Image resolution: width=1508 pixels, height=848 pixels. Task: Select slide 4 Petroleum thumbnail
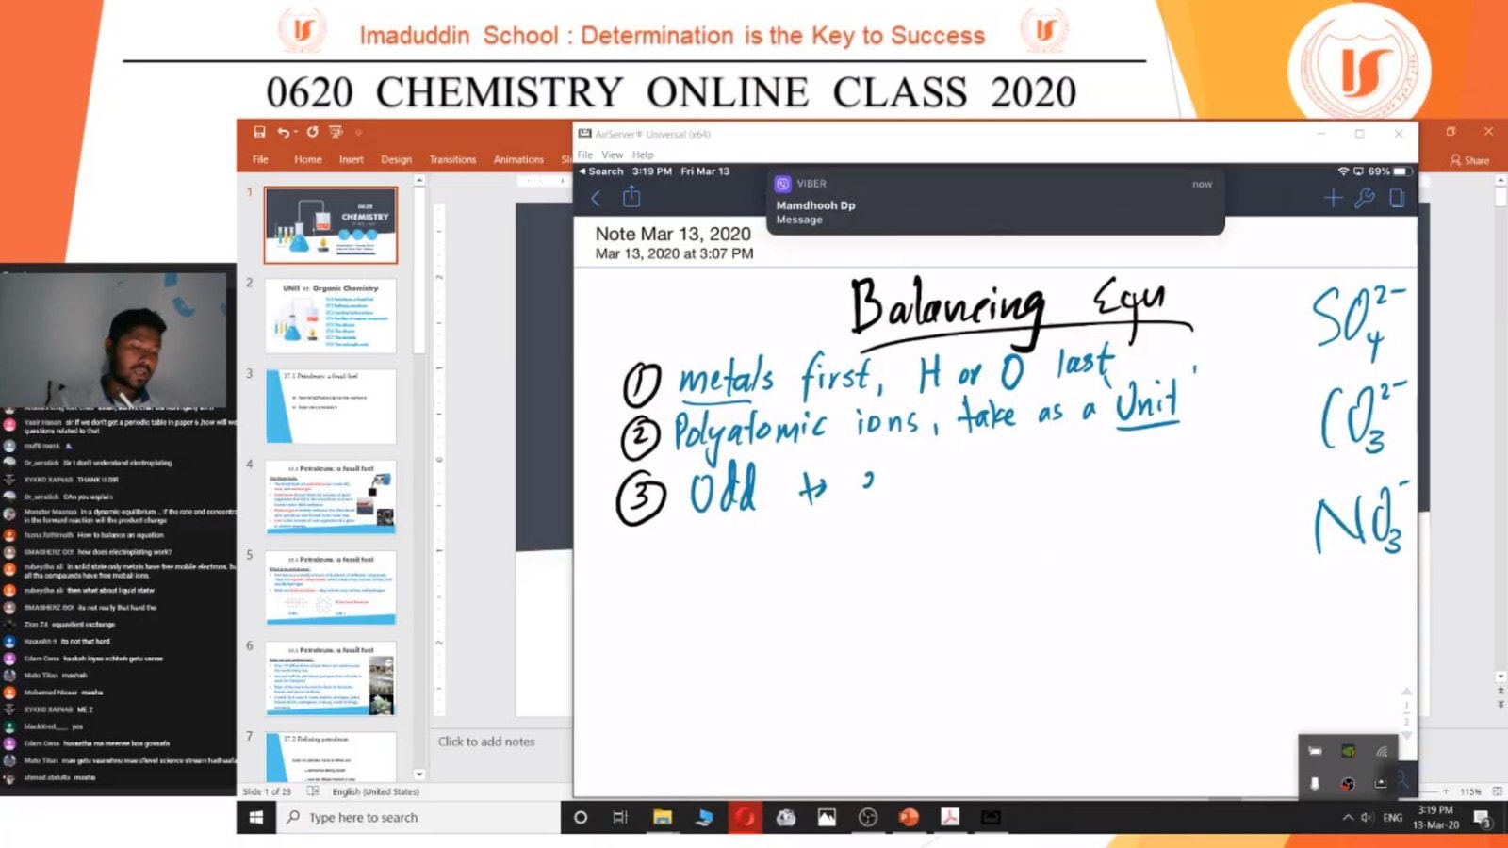click(x=331, y=497)
